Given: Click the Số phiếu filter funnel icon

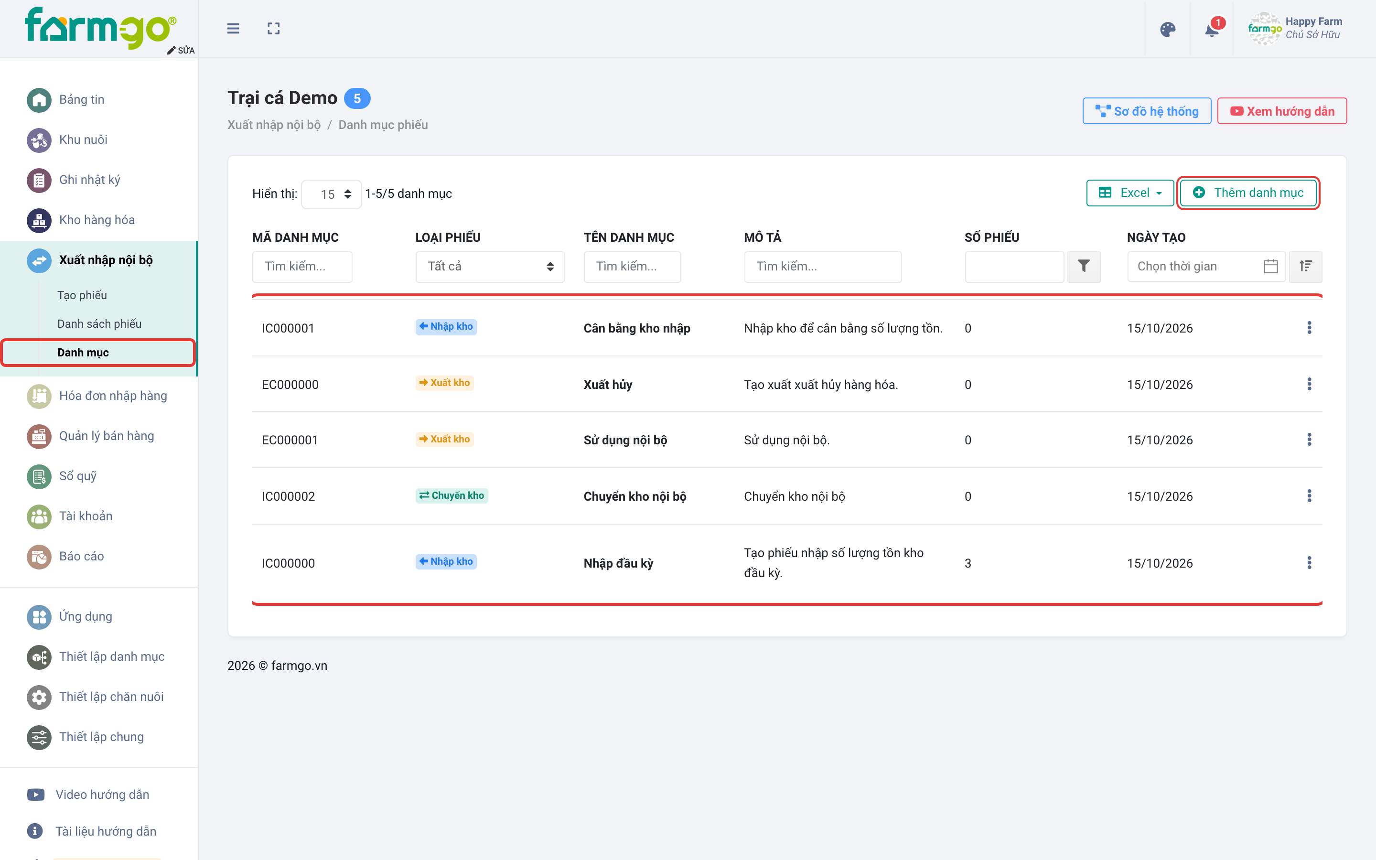Looking at the screenshot, I should pos(1084,266).
